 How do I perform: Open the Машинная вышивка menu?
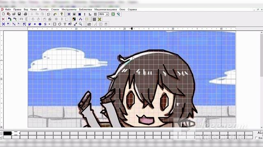[x=106, y=9]
